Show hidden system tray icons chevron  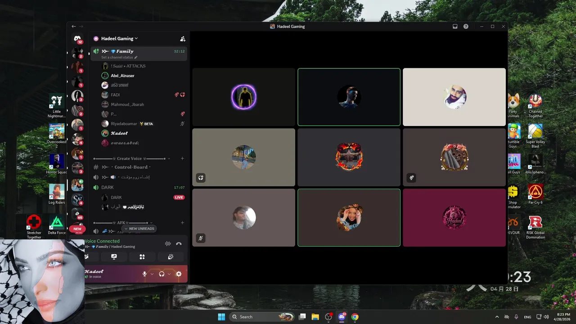pyautogui.click(x=497, y=317)
